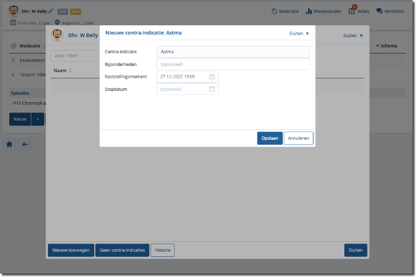Click the patient avatar in the header
Viewport: 416px width, 277px height.
coord(13,11)
